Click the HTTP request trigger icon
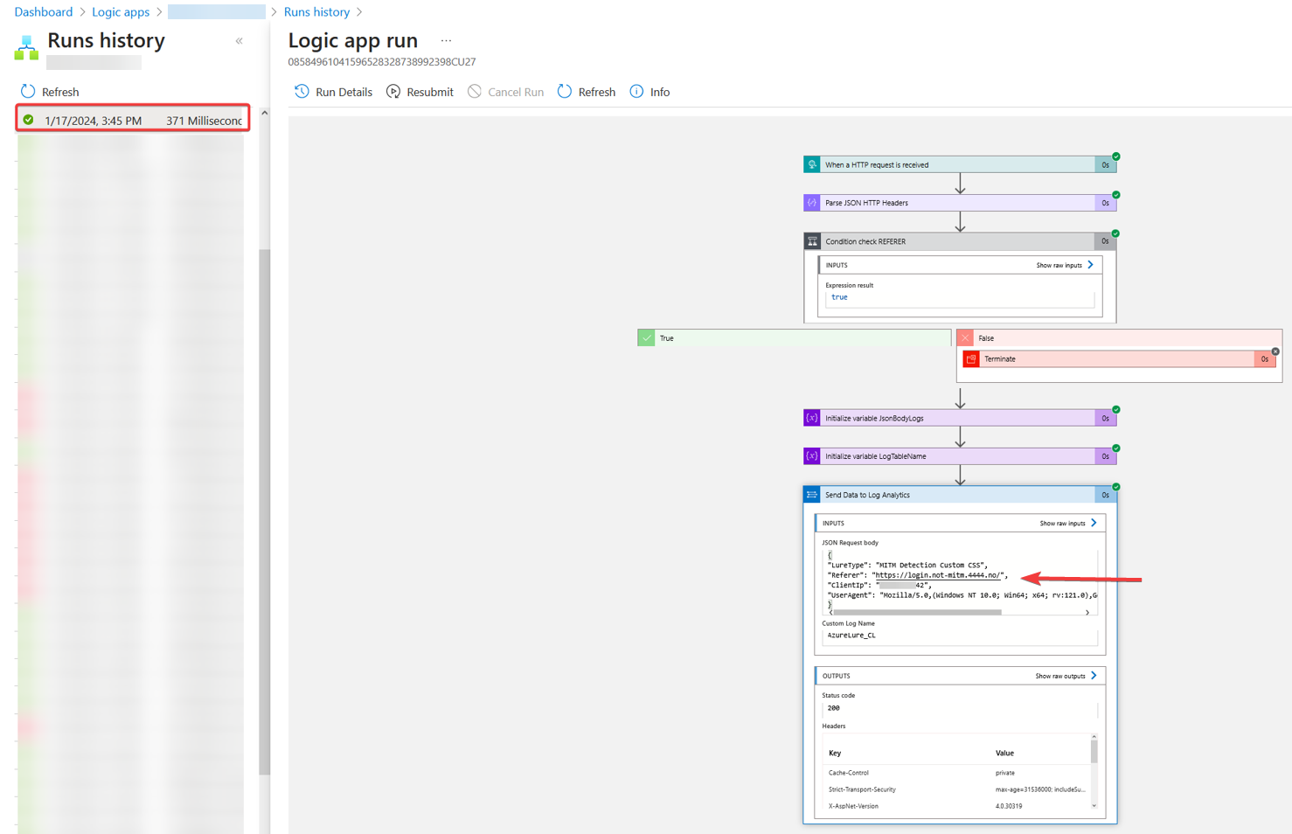 (812, 164)
